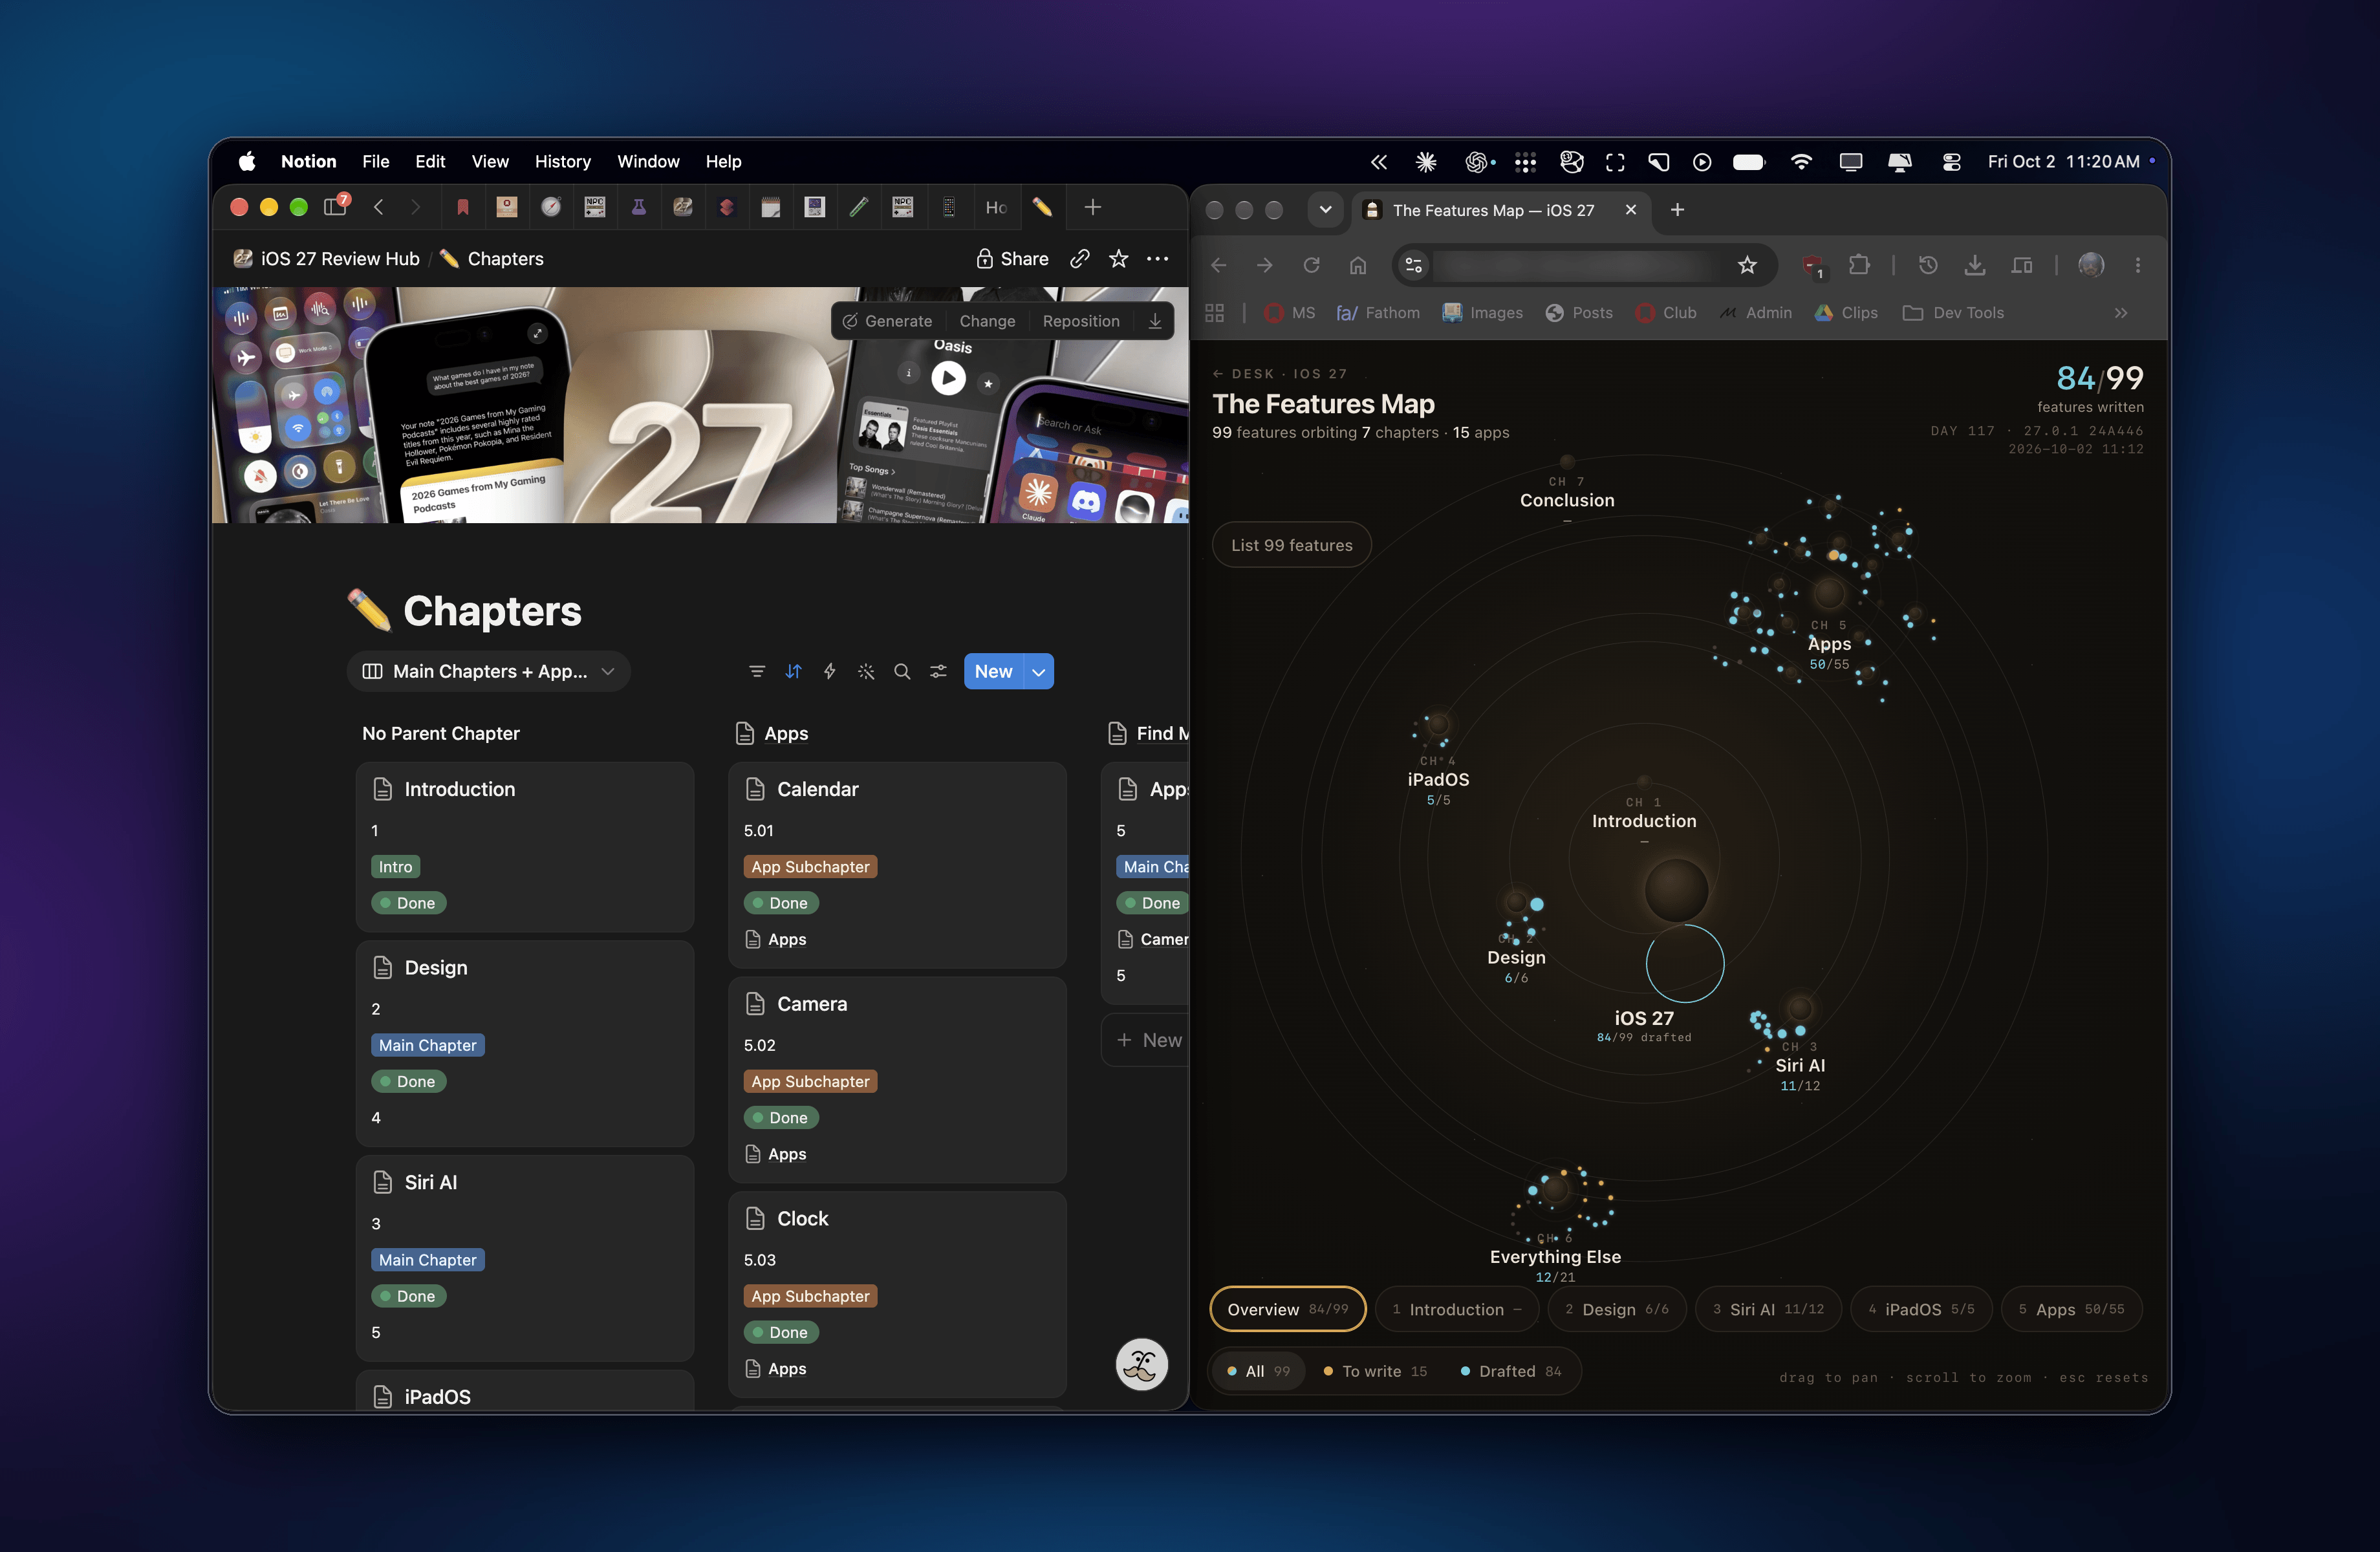Click Reposition on the cover image
The image size is (2380, 1552).
tap(1081, 321)
